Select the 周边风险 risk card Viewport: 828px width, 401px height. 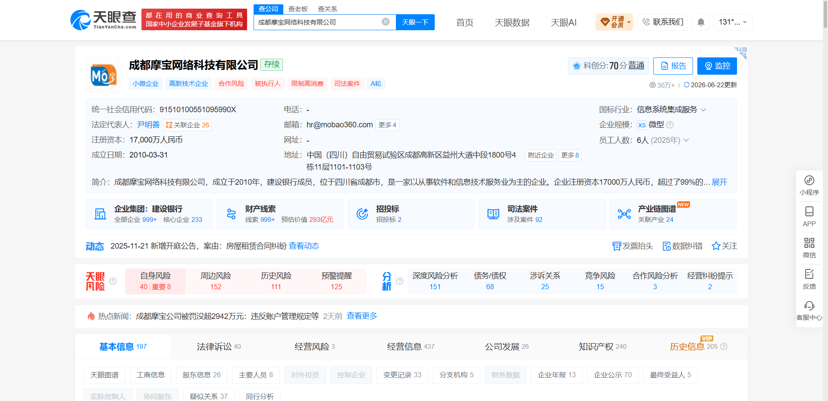tap(216, 281)
